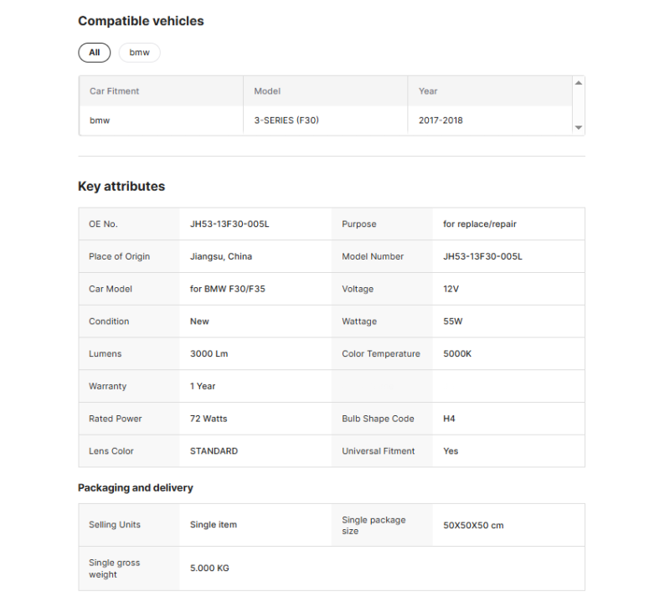The height and width of the screenshot is (602, 670).
Task: Click the Packaging and delivery heading
Action: tap(136, 488)
